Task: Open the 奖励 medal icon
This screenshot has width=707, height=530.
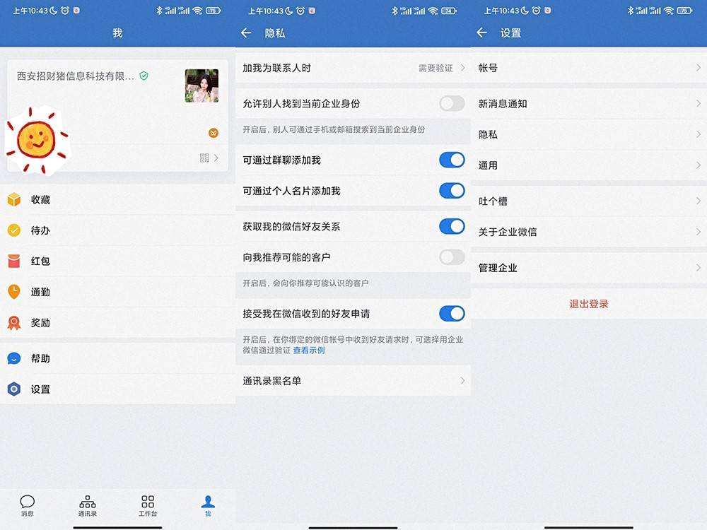Action: click(14, 323)
